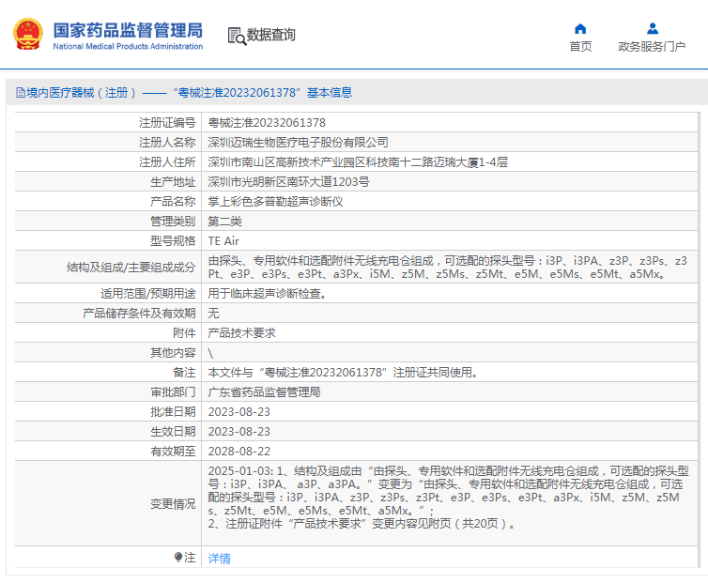Click the 审批部门 label
This screenshot has width=708, height=583.
point(173,392)
